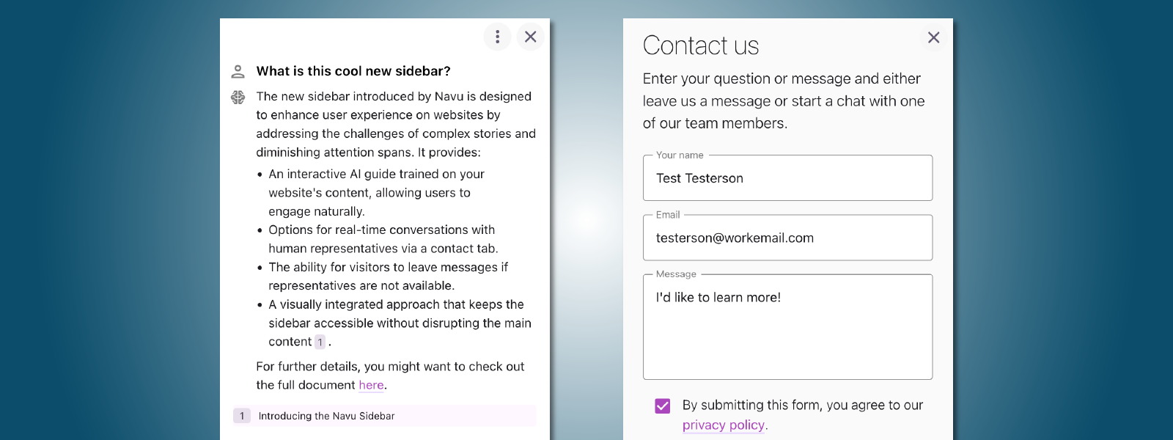The height and width of the screenshot is (440, 1173).
Task: Focus the "Your name" input field
Action: tap(787, 178)
